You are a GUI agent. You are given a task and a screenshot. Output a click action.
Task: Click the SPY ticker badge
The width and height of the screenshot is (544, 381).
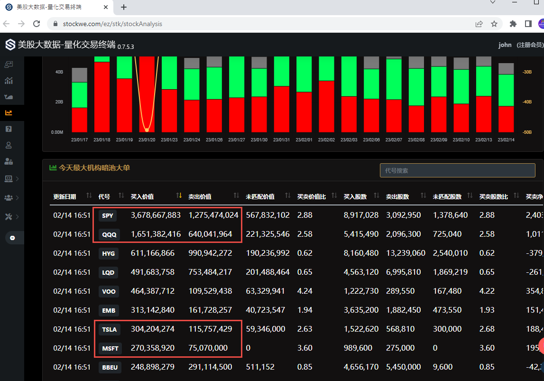pyautogui.click(x=108, y=215)
